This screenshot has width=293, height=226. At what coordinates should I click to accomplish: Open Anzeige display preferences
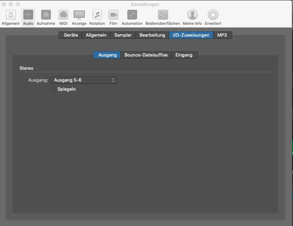coord(79,15)
